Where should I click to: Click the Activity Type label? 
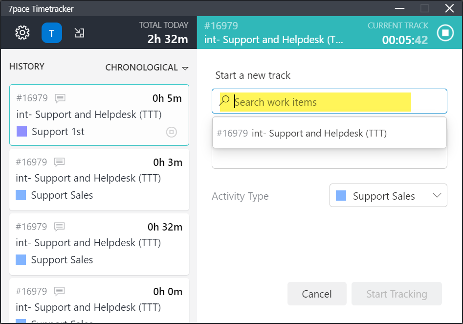click(x=240, y=196)
